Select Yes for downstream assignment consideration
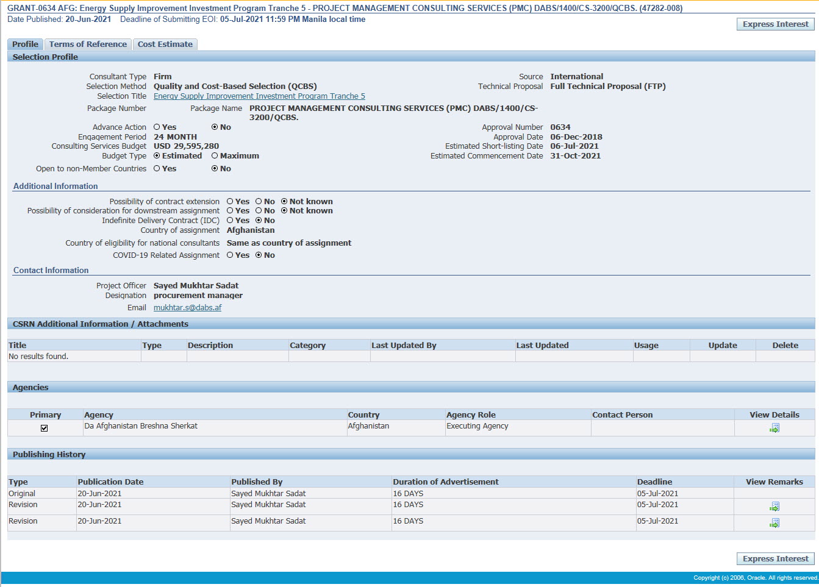Screen dimensions: 819x587 coord(230,211)
